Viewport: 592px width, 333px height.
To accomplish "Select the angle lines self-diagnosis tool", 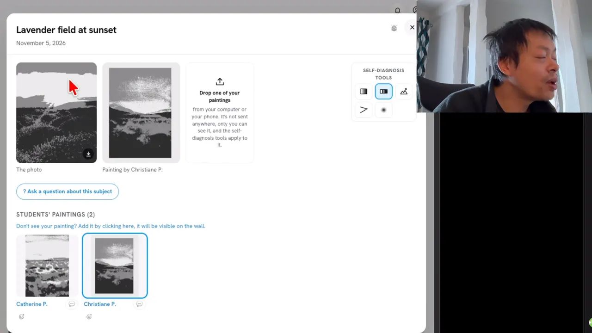I will 364,110.
